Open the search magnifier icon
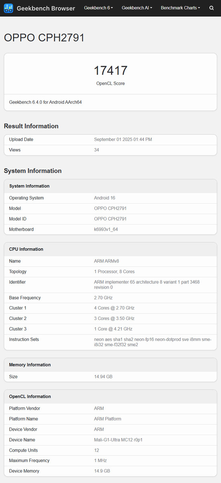The image size is (221, 483). click(x=211, y=8)
